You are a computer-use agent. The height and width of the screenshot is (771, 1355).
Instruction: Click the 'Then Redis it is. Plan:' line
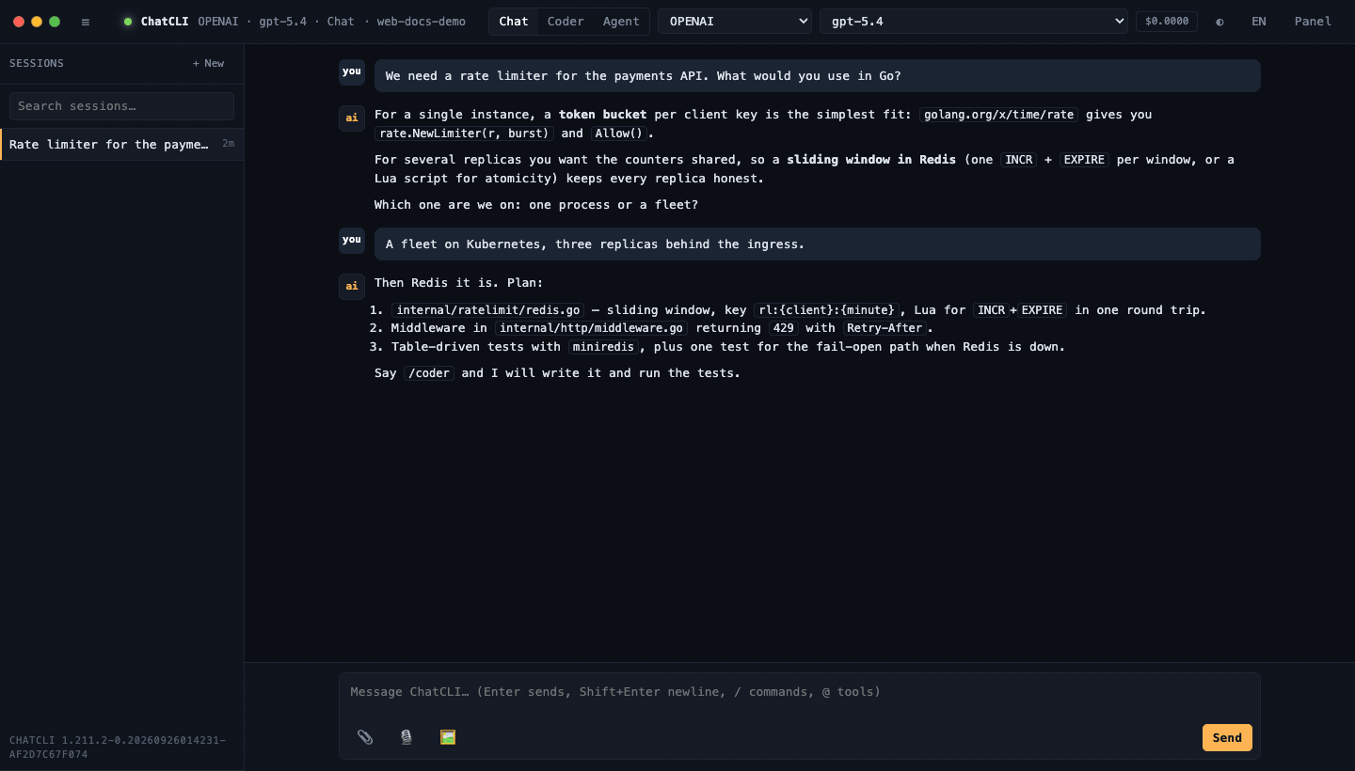[x=459, y=283]
